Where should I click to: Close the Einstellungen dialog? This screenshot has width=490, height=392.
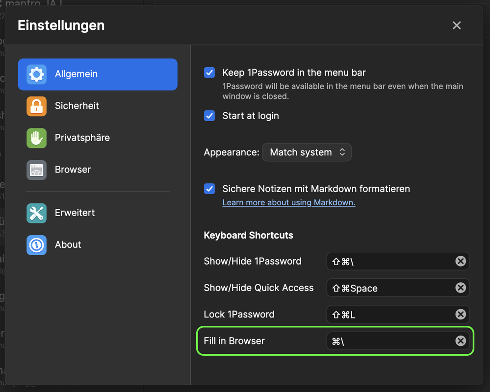(457, 25)
